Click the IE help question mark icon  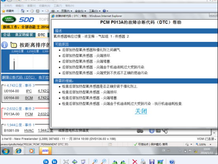(104, 11)
